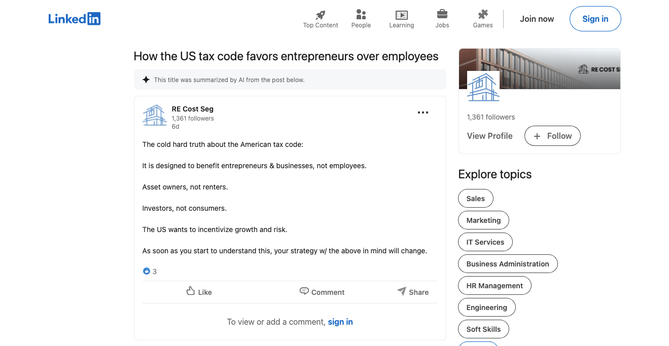This screenshot has width=669, height=346.
Task: Click View Profile link
Action: tap(489, 136)
